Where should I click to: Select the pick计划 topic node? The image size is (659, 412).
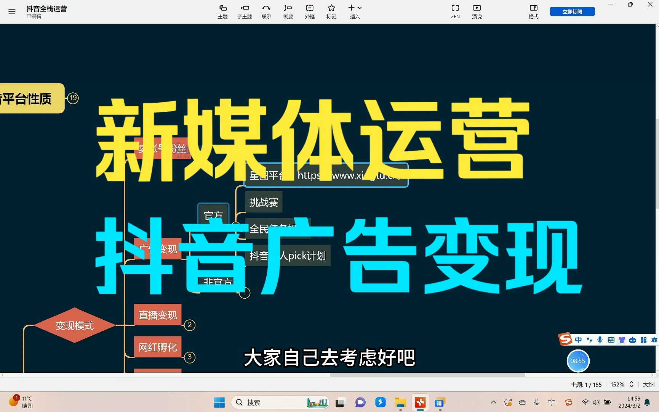click(288, 256)
